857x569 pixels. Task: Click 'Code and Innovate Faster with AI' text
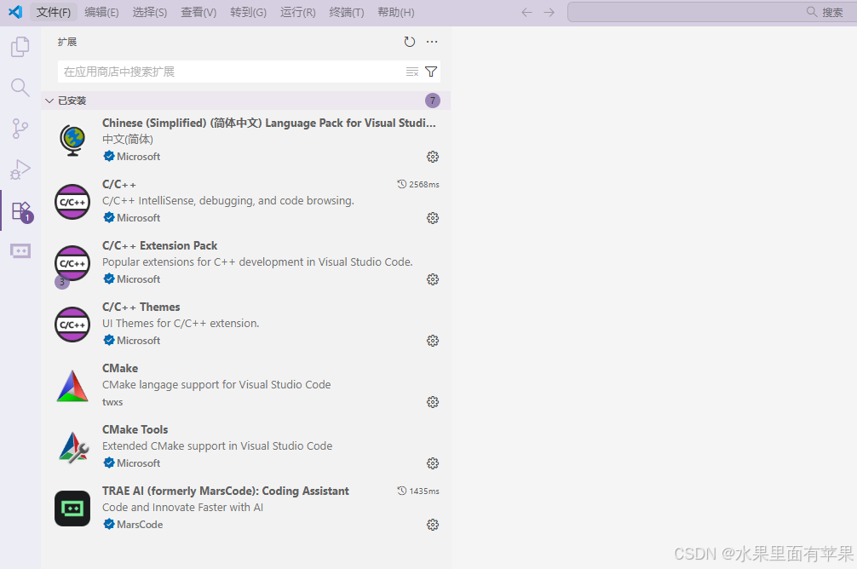pyautogui.click(x=182, y=507)
